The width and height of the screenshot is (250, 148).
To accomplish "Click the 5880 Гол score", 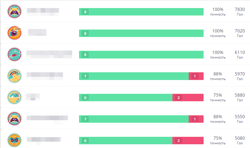I will pyautogui.click(x=240, y=98).
